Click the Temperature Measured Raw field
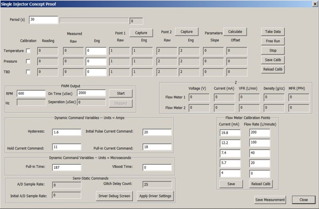The image size is (319, 209). (x=73, y=51)
